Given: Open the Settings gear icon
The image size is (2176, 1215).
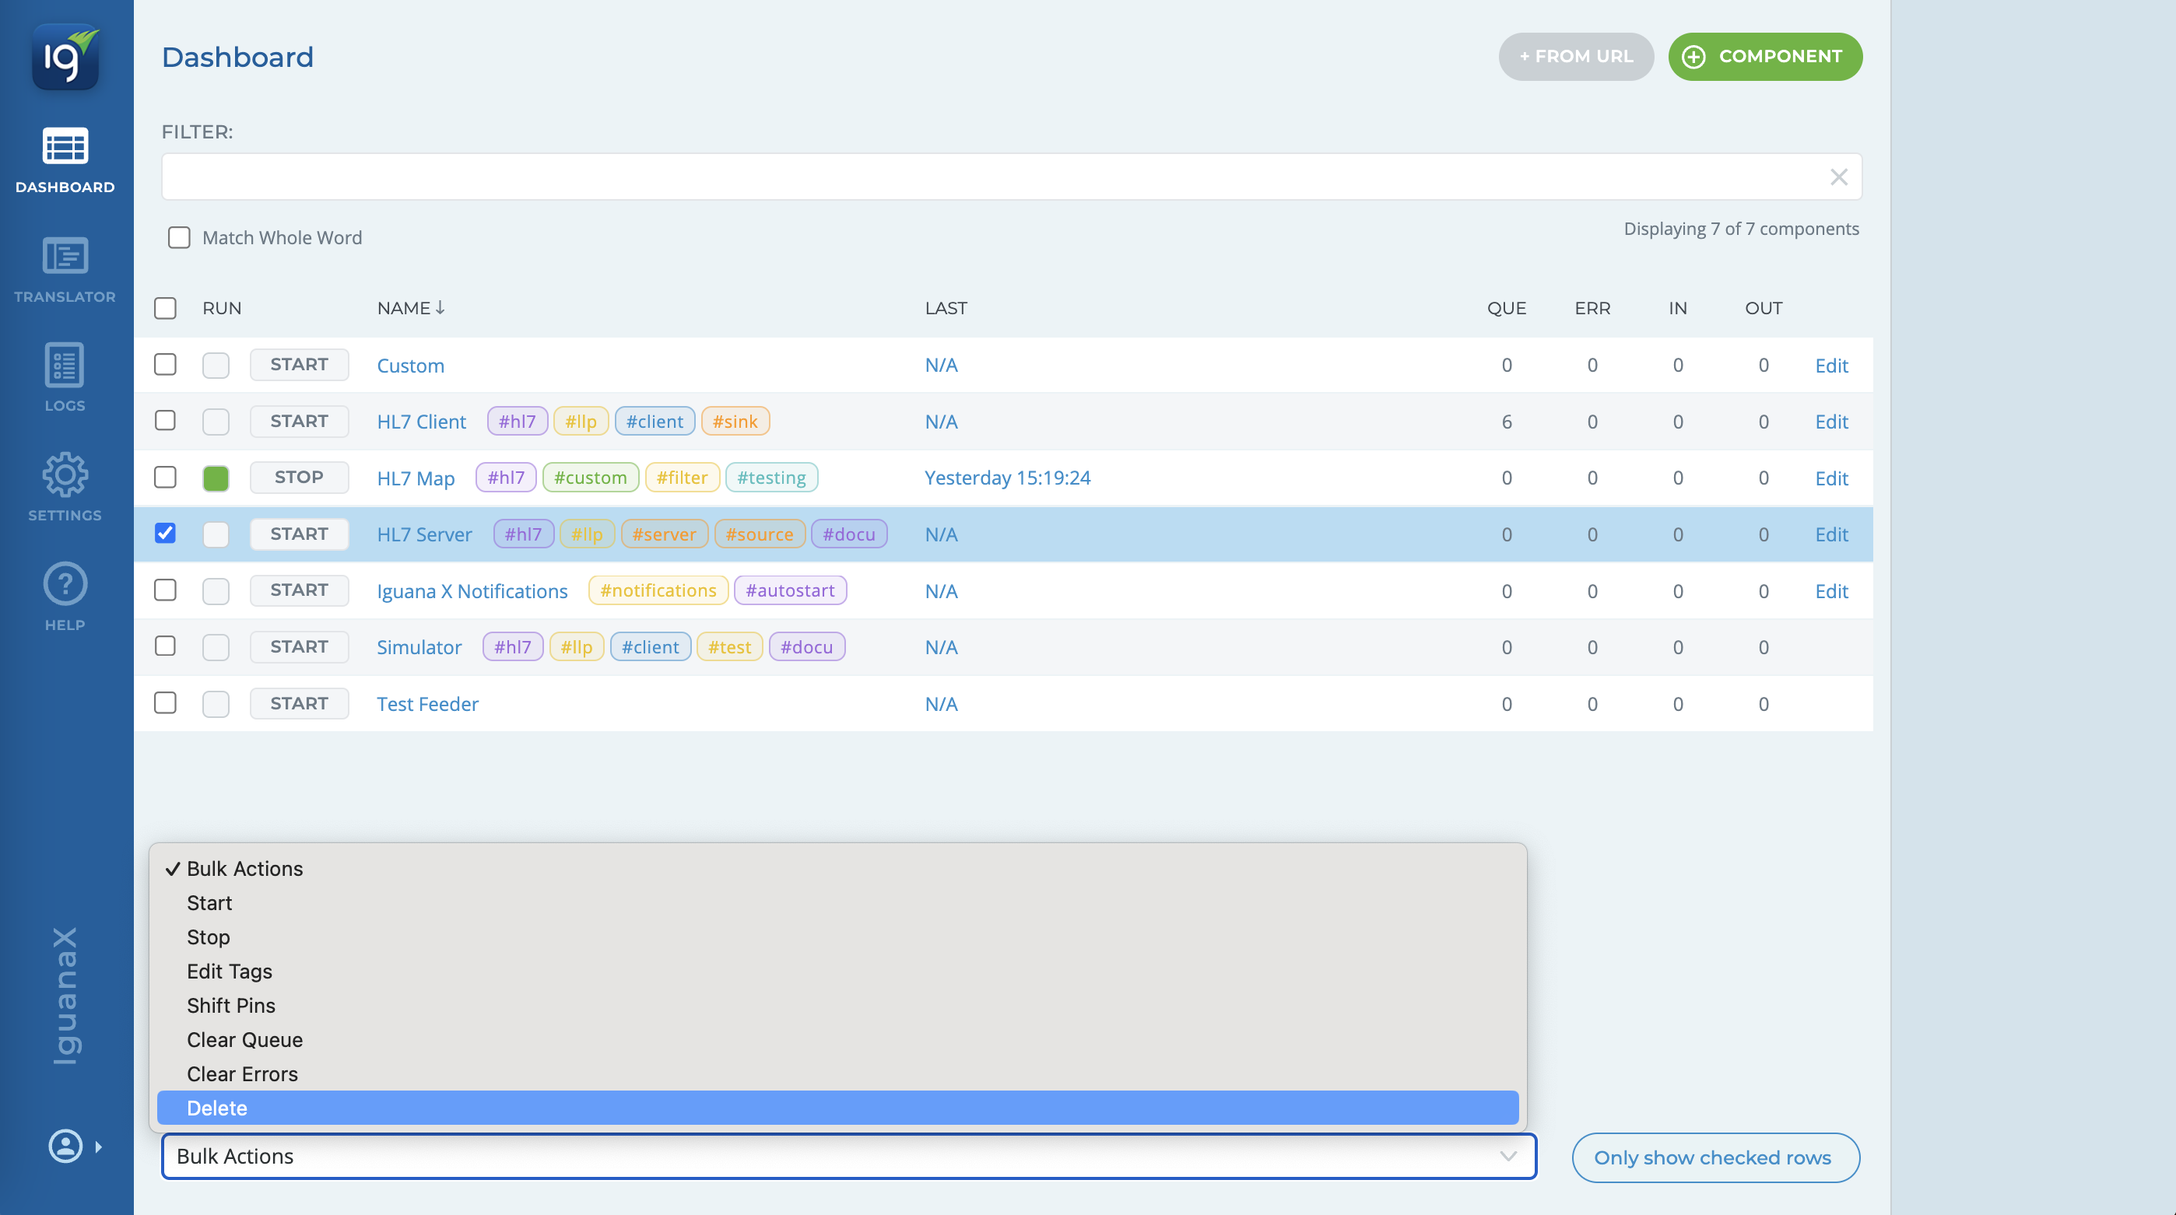Looking at the screenshot, I should pos(65,474).
